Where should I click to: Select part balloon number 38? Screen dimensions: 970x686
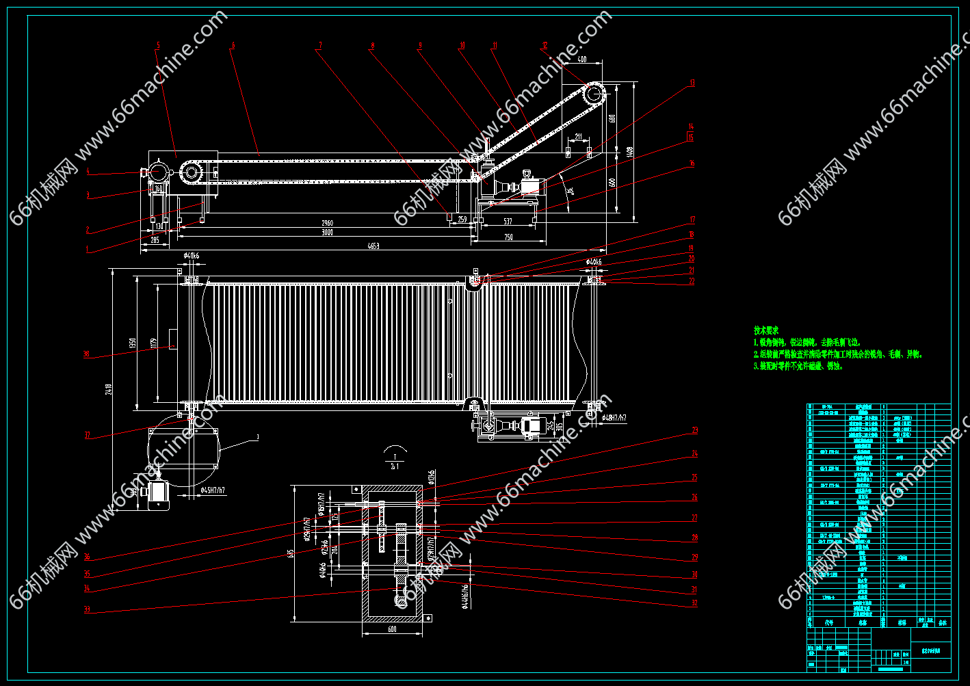click(x=86, y=354)
